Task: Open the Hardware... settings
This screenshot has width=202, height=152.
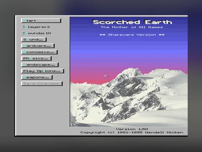Action: click(x=38, y=46)
